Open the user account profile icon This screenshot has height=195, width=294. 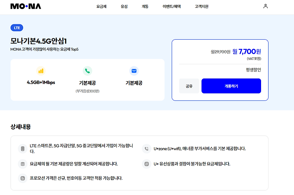pos(265,6)
